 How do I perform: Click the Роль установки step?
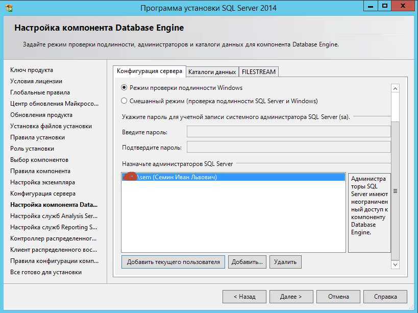point(32,148)
